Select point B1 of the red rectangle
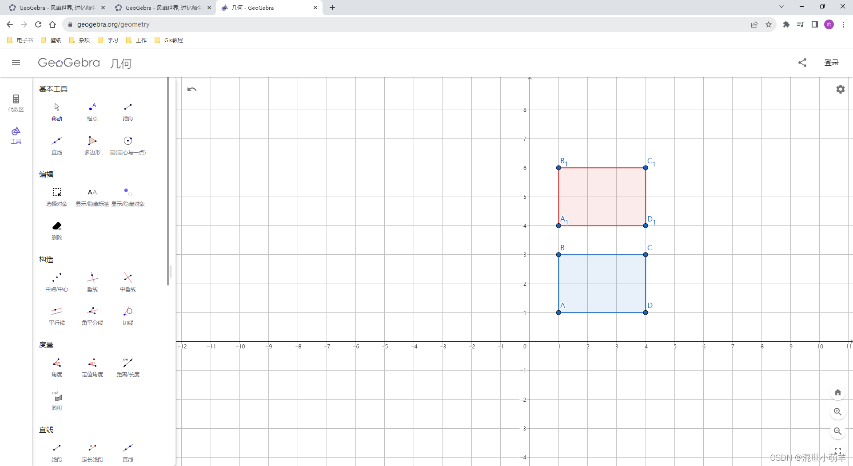 (x=558, y=168)
